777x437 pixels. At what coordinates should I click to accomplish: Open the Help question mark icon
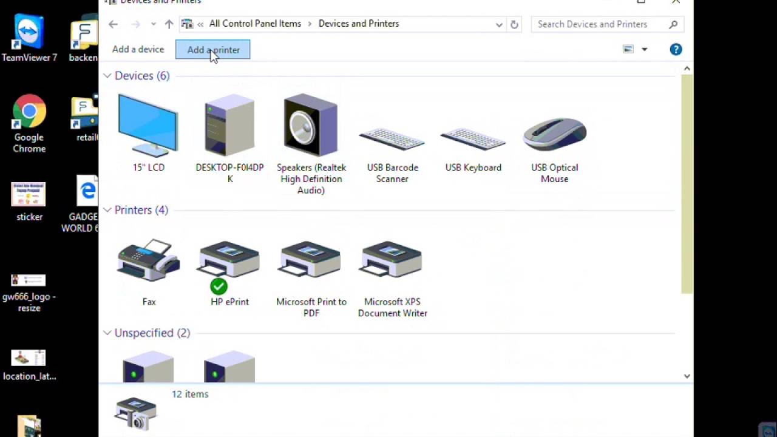(676, 50)
